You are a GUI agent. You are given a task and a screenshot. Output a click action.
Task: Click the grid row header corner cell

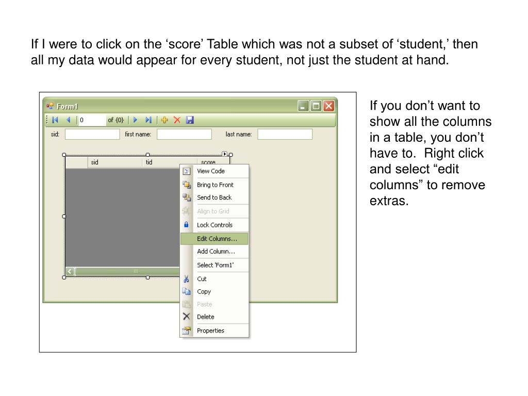[76, 162]
